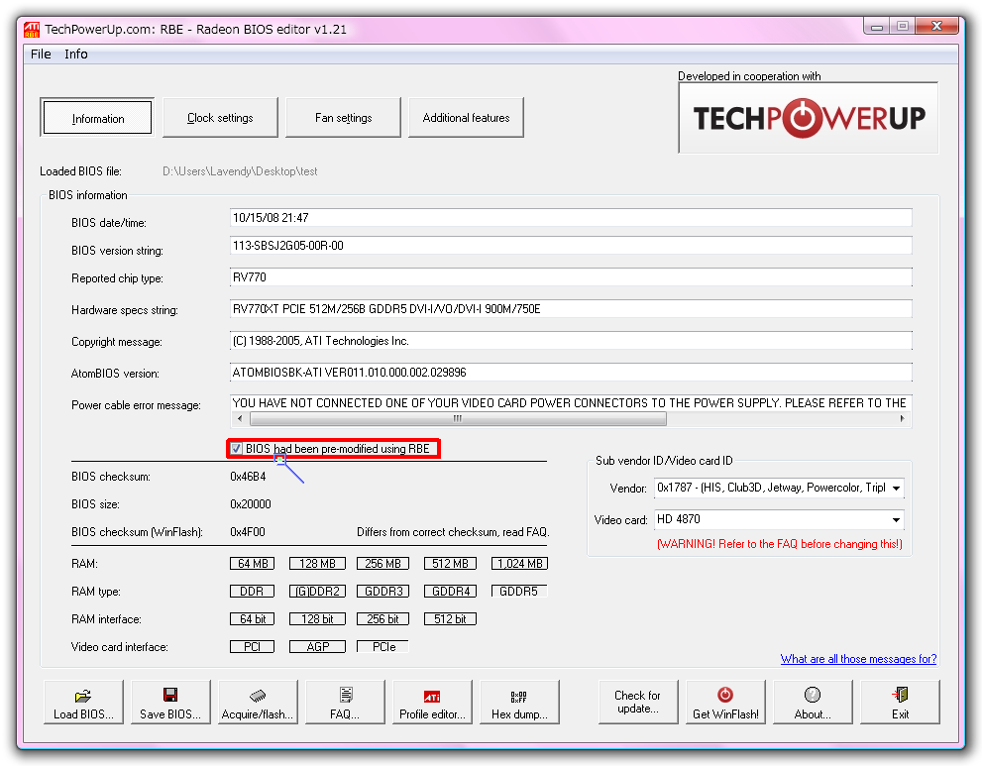Select the AGP video card interface indicator

click(x=317, y=646)
